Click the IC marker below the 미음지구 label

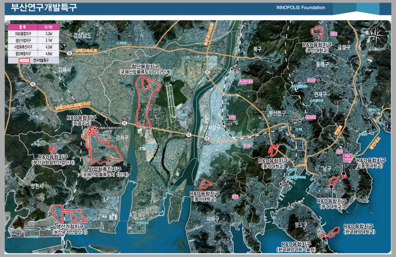tap(125, 123)
